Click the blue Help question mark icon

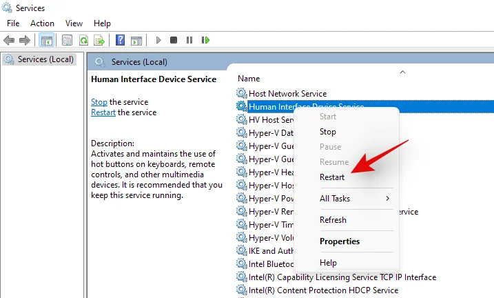pos(120,40)
